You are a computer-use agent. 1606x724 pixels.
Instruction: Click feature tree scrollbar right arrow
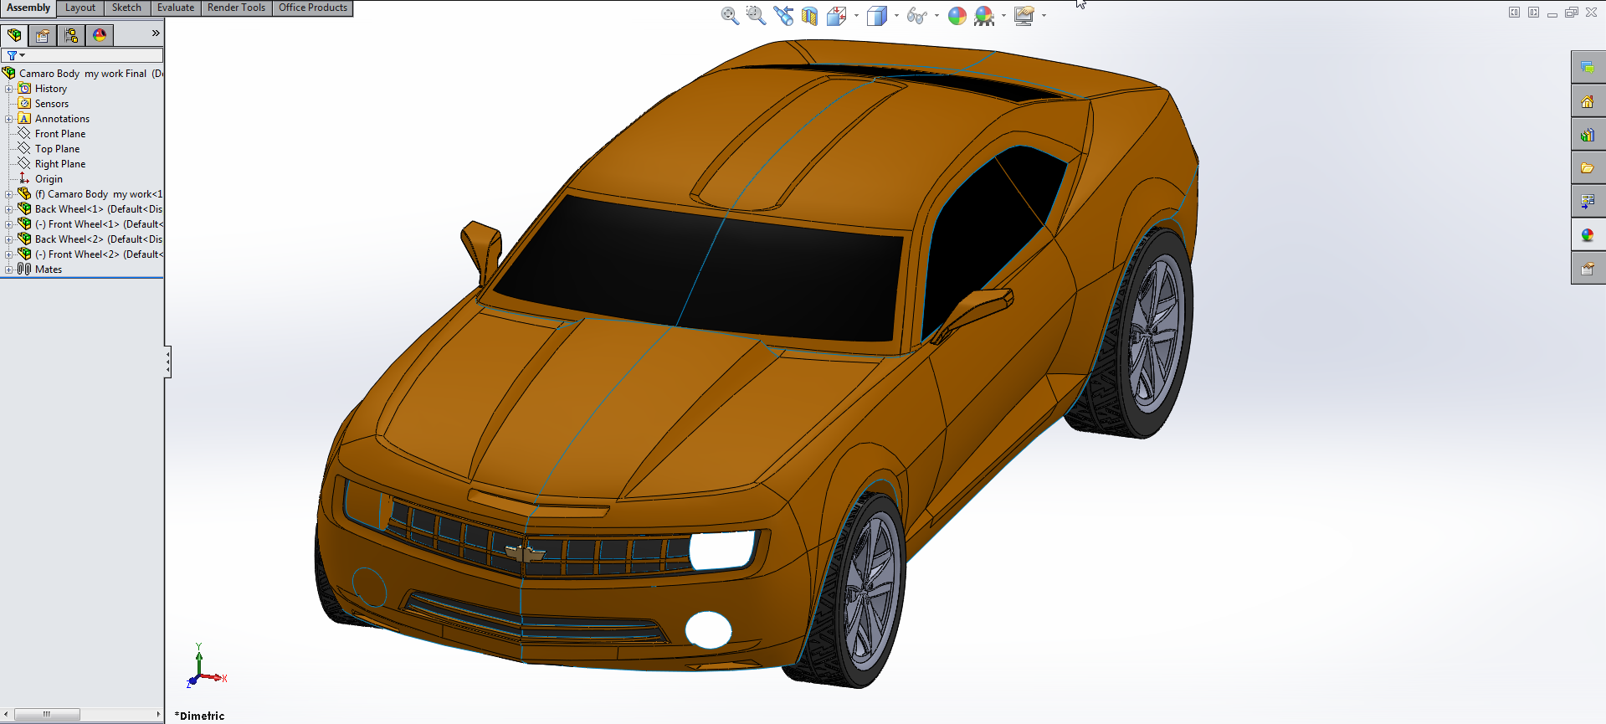(158, 715)
